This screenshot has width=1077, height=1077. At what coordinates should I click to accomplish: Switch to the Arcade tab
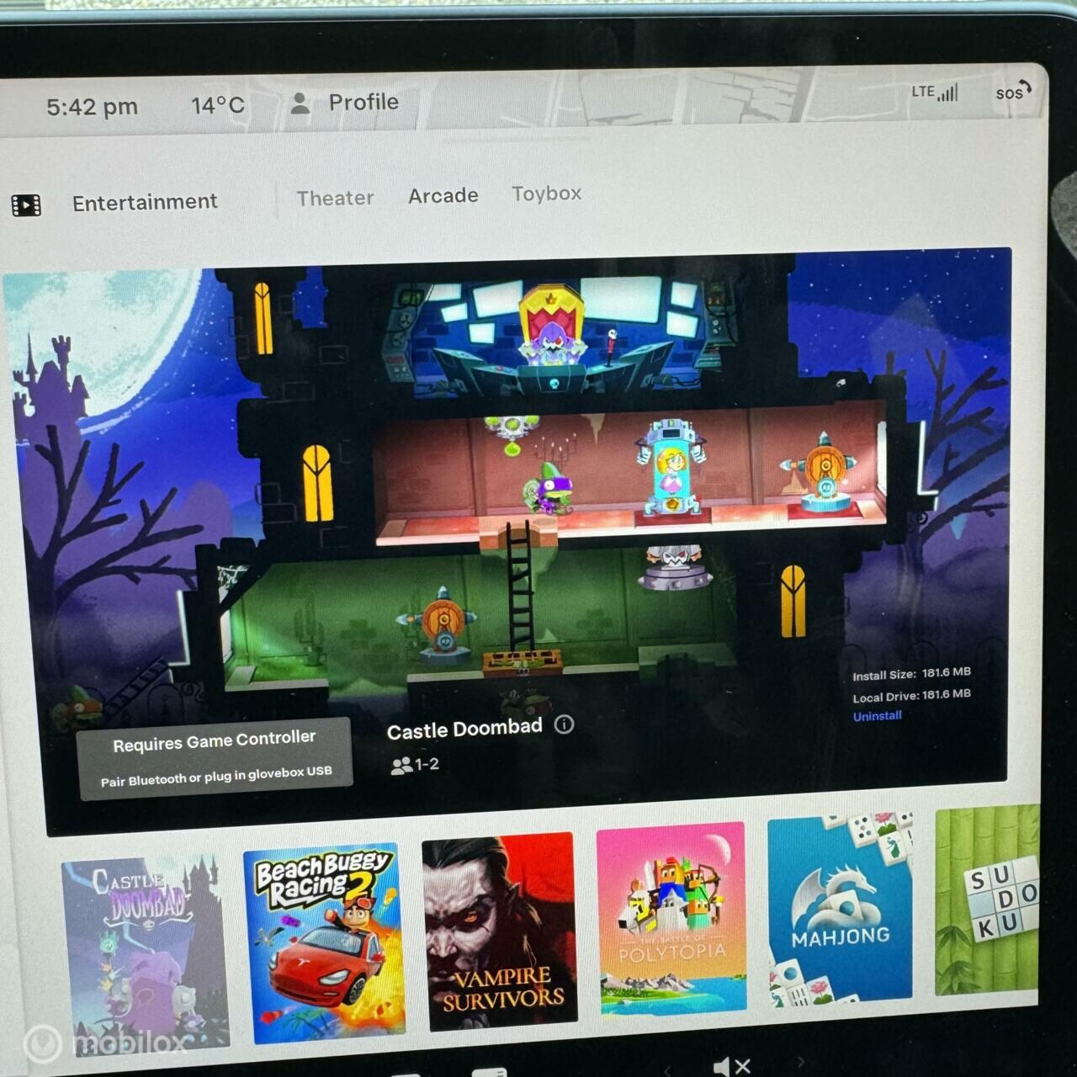443,195
